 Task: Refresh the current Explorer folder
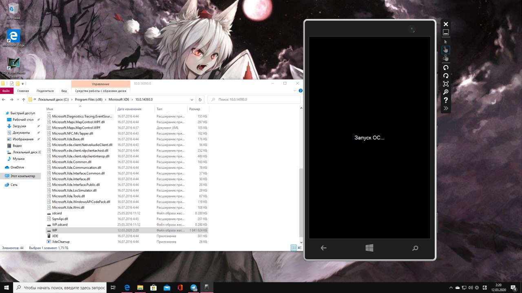coord(200,99)
